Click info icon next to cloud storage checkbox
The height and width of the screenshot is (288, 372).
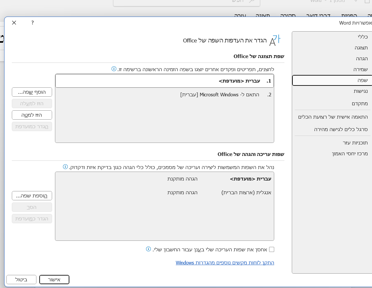point(148,249)
